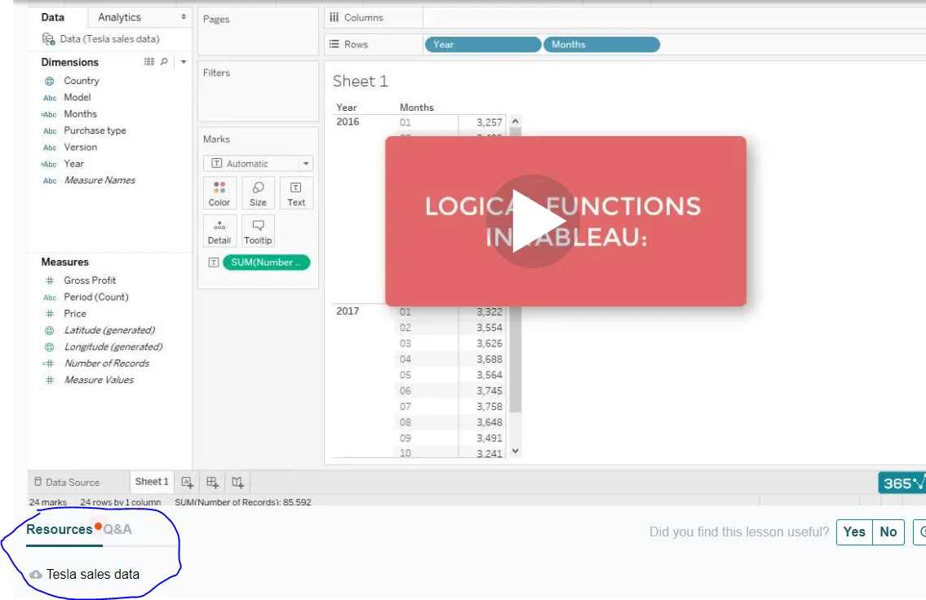Click No for lesson useful
This screenshot has width=926, height=600.
pyautogui.click(x=888, y=532)
